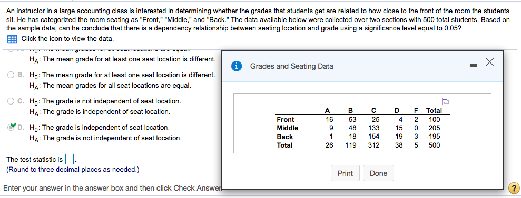Select radio option D with green checkmark
Image resolution: width=521 pixels, height=198 pixels.
pos(12,127)
